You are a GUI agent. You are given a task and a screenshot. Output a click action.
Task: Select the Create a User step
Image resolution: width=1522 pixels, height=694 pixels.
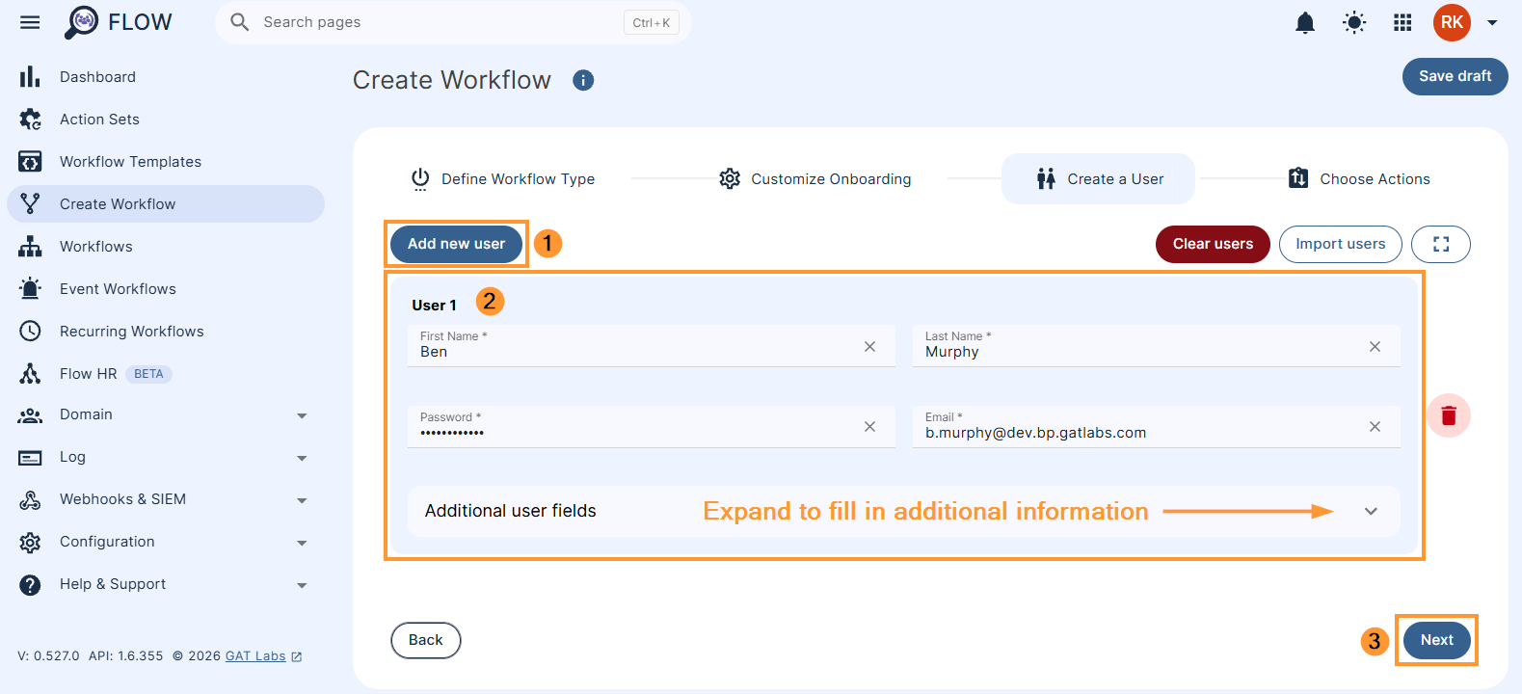(x=1099, y=179)
